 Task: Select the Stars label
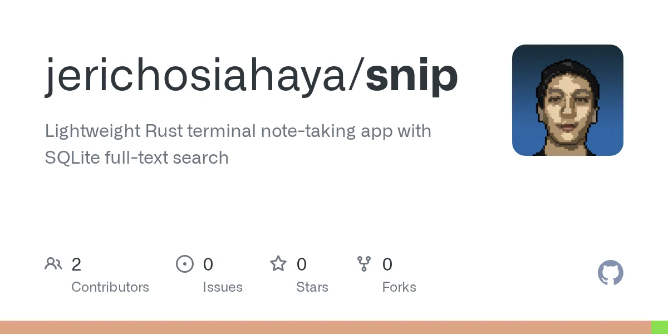point(312,287)
